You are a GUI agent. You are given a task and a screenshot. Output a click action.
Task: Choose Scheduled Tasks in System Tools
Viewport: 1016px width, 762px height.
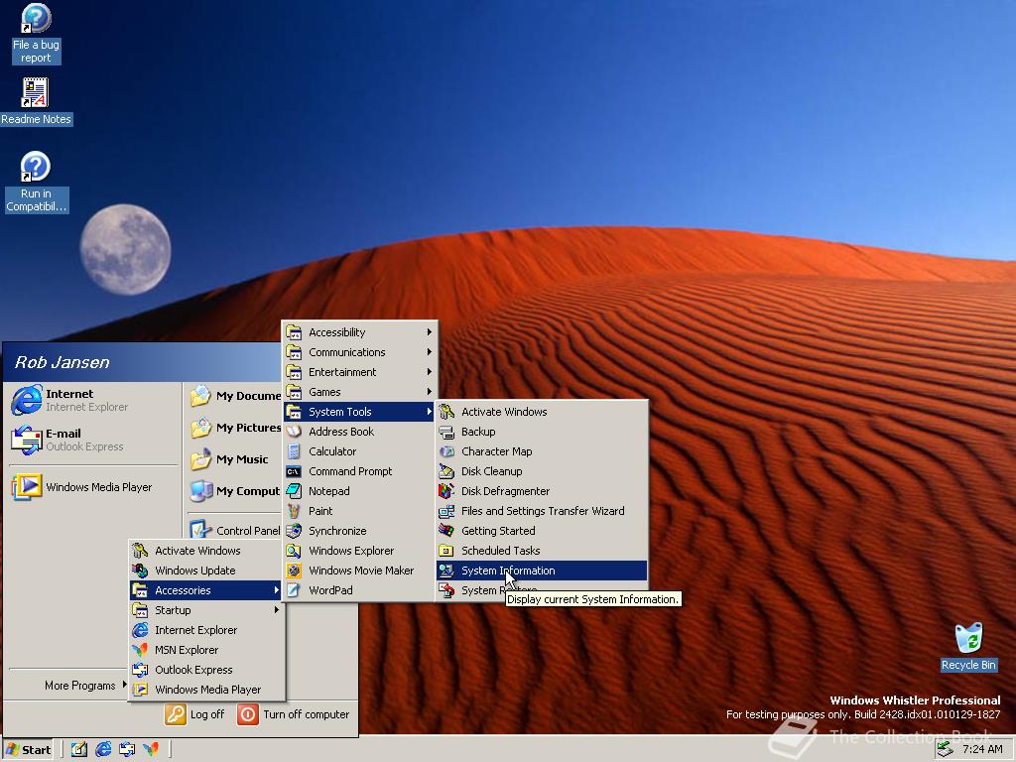(x=542, y=551)
